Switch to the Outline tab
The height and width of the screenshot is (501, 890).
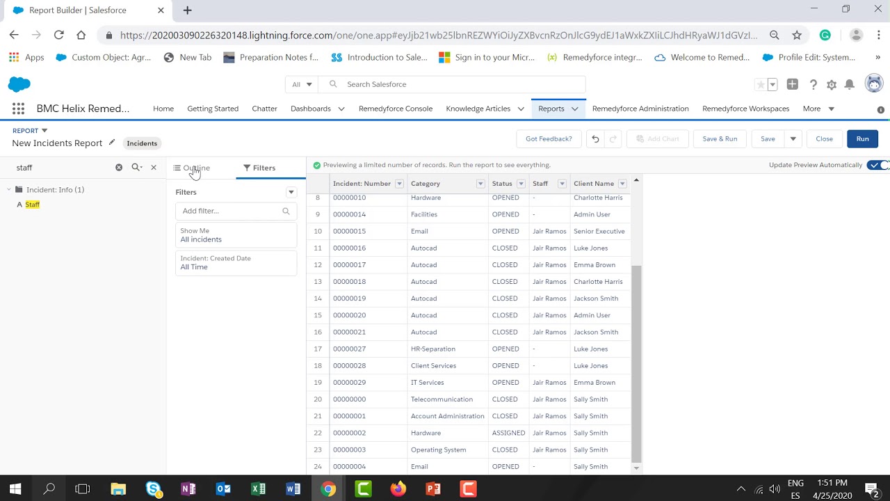tap(192, 168)
